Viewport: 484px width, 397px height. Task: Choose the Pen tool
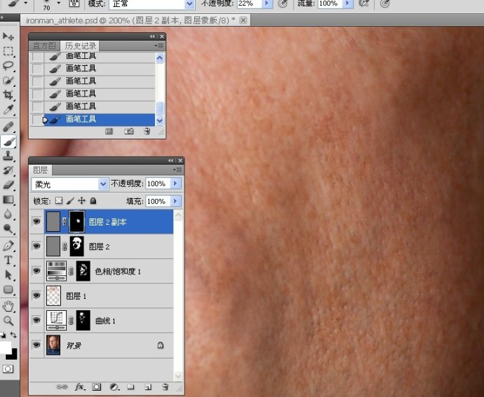coord(8,246)
